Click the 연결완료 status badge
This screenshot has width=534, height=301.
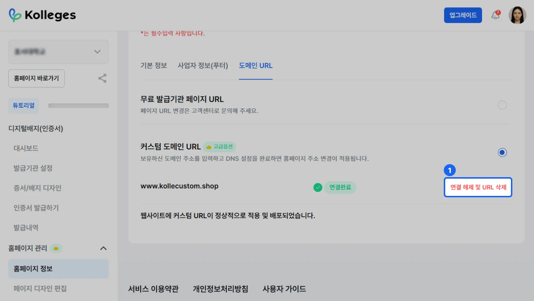point(340,188)
